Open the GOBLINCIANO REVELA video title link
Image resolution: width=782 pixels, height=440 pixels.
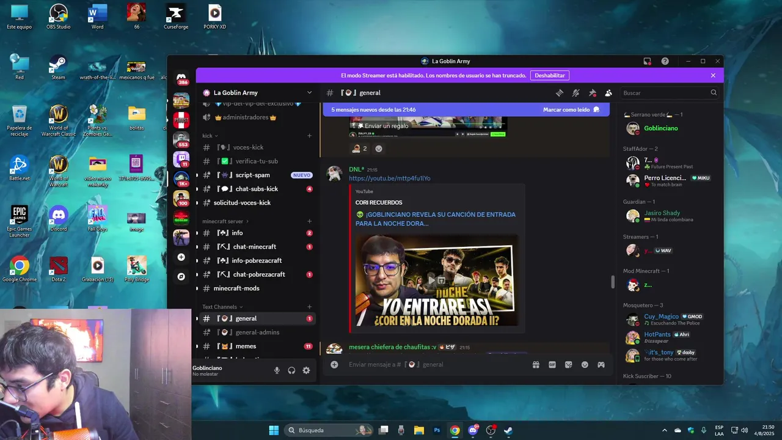tap(436, 219)
